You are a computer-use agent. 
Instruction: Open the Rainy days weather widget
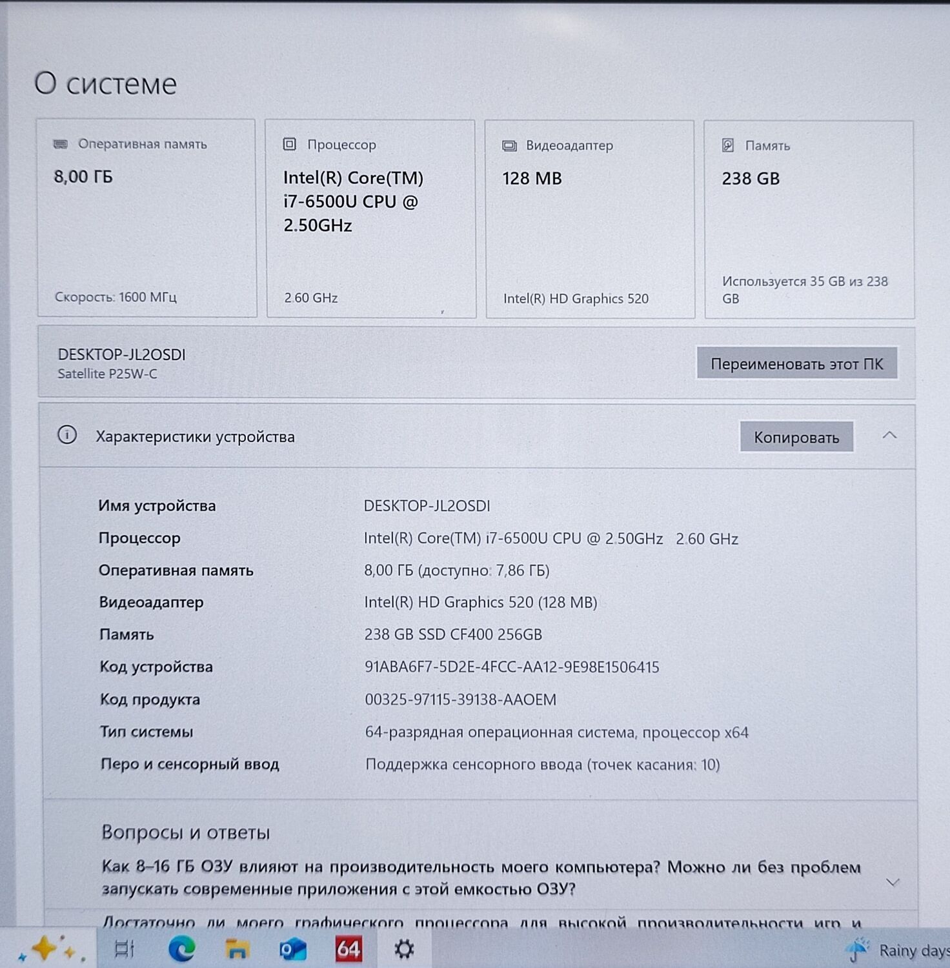[898, 950]
